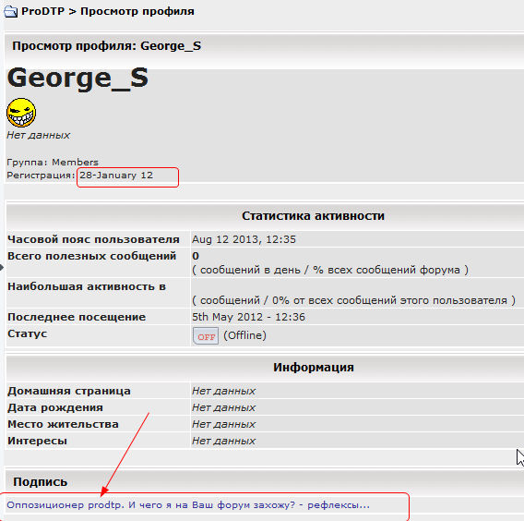Screen dimensions: 524x521
Task: Open the ProDTP breadcrumb link
Action: (x=42, y=11)
